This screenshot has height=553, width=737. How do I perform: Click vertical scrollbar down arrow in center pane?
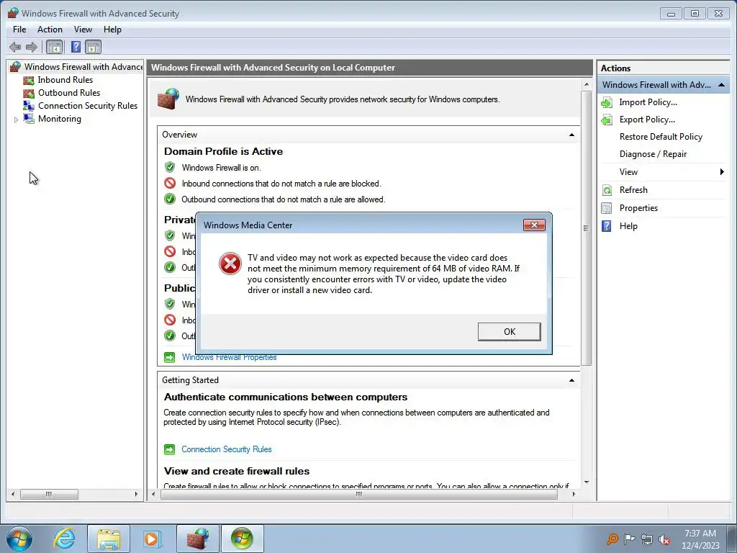coord(586,482)
